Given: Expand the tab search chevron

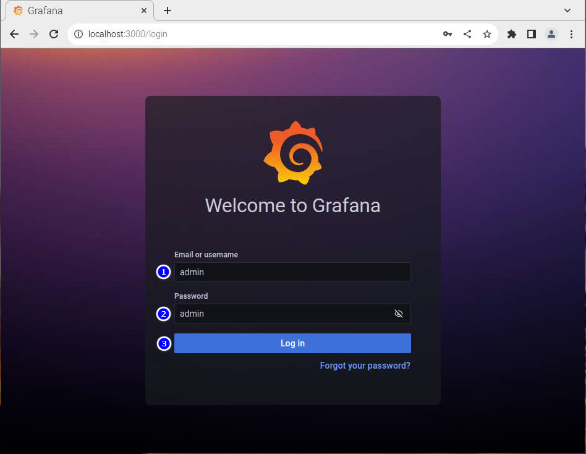Looking at the screenshot, I should (x=567, y=11).
